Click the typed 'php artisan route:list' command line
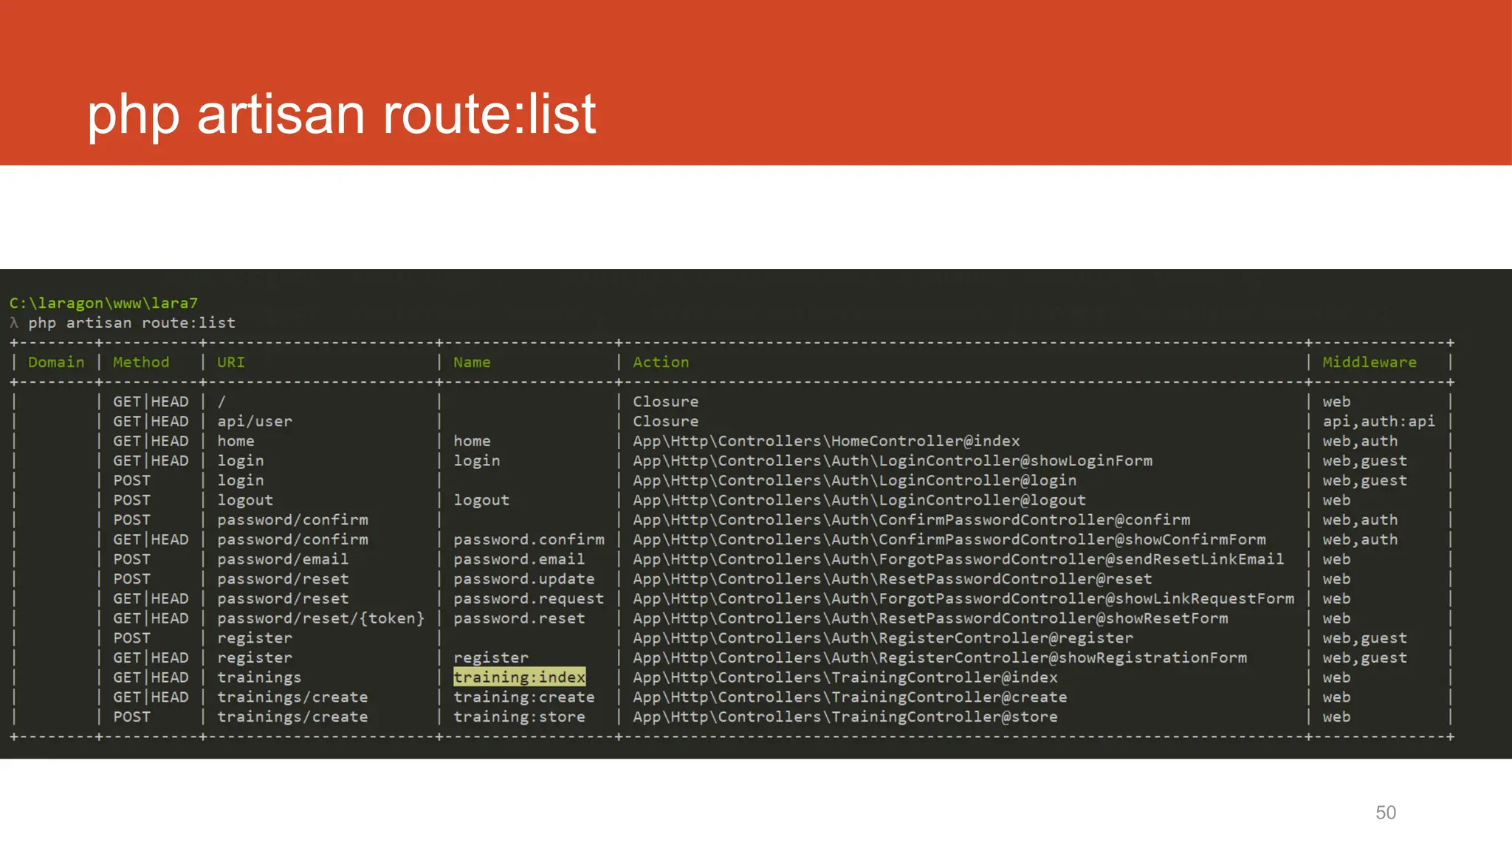This screenshot has width=1512, height=851. [x=131, y=323]
